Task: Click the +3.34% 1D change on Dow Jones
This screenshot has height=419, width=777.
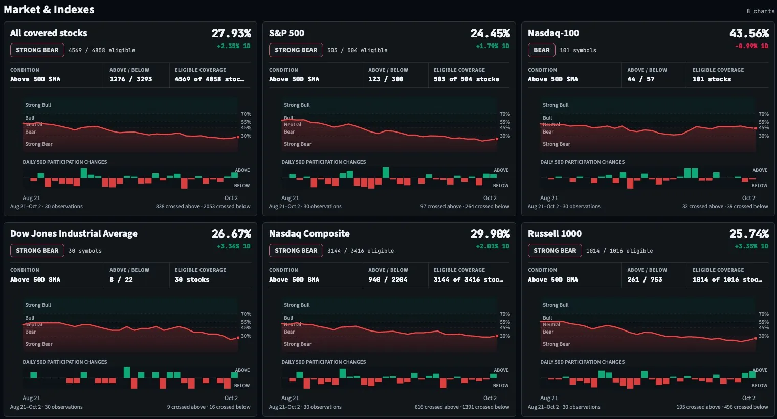Action: pyautogui.click(x=234, y=246)
